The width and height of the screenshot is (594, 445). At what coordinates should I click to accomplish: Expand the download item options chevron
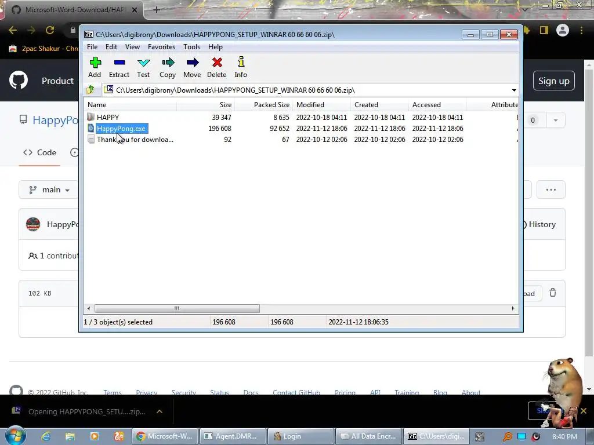click(x=160, y=411)
